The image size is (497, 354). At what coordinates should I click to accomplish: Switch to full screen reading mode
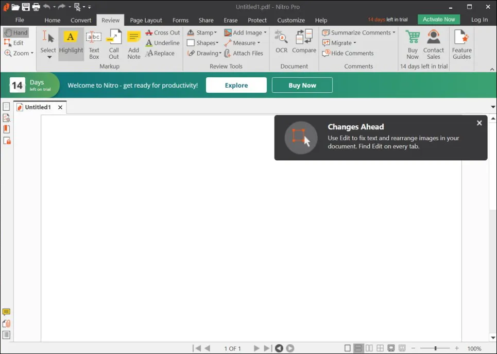point(391,348)
